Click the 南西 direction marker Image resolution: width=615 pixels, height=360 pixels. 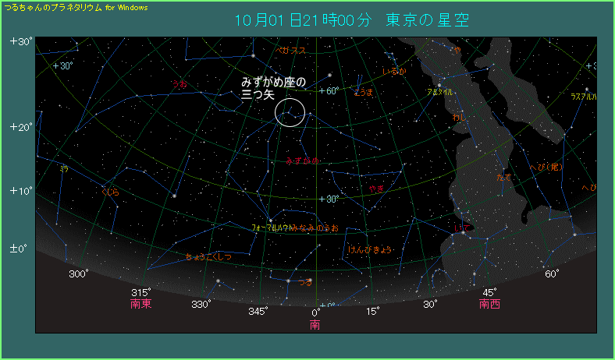[x=489, y=304]
